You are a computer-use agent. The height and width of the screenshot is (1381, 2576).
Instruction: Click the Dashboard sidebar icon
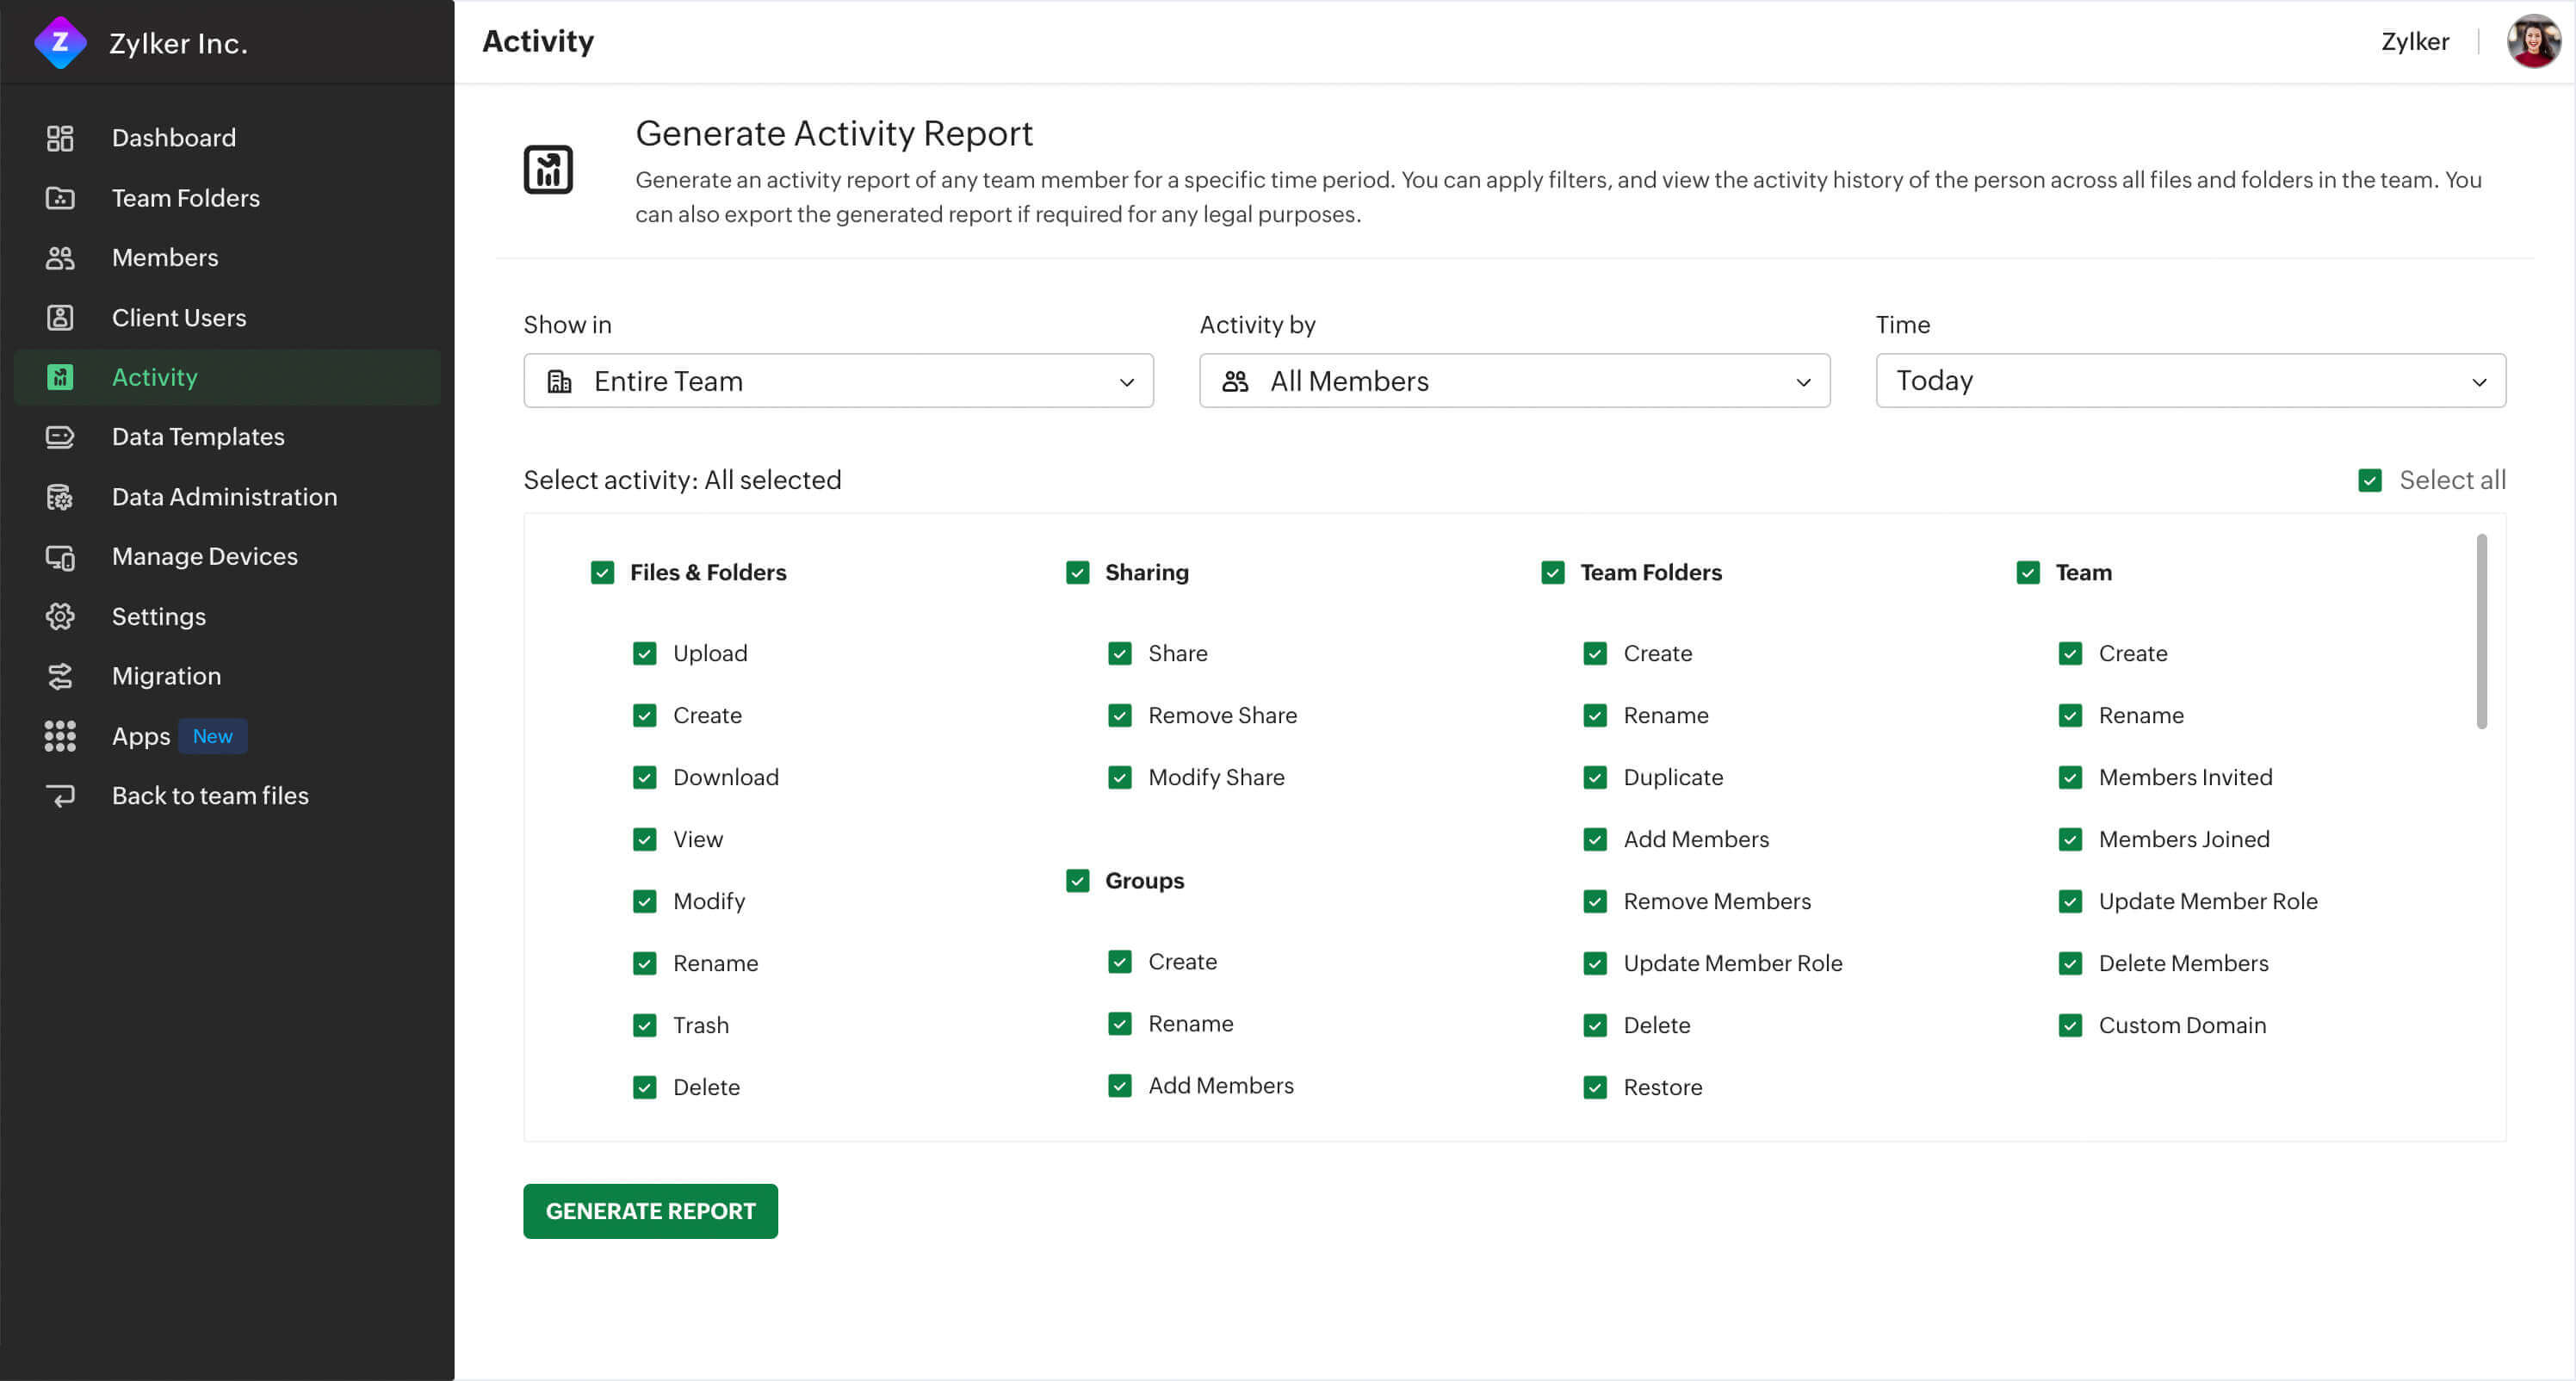(58, 138)
